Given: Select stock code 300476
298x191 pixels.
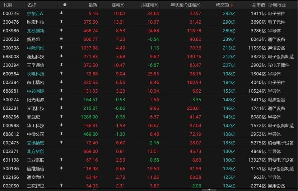Looking at the screenshot, I should click(x=11, y=22).
